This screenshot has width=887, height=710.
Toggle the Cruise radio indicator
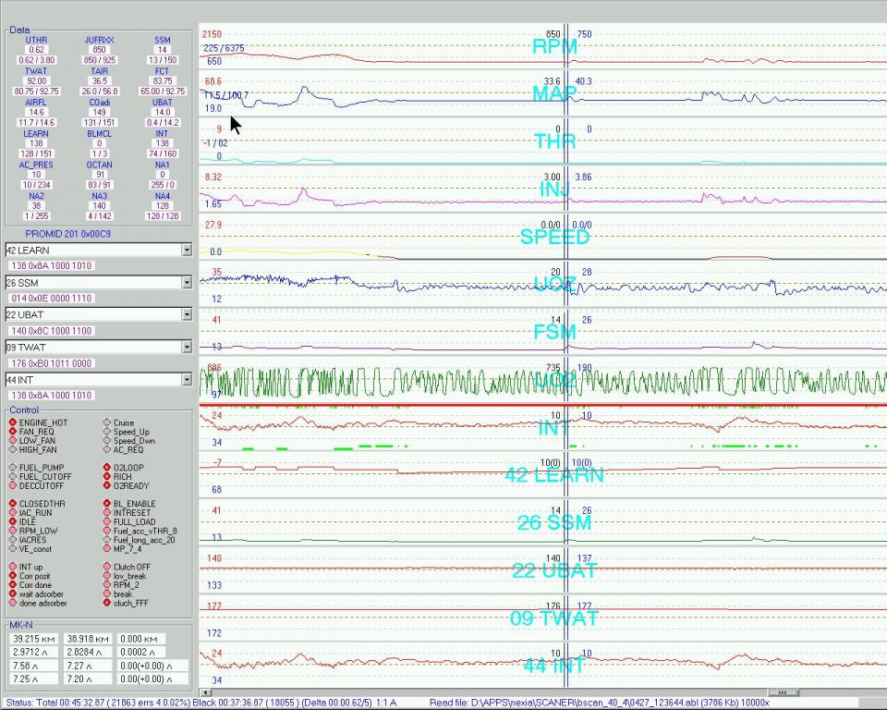pyautogui.click(x=108, y=423)
